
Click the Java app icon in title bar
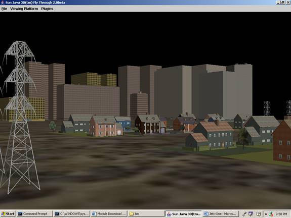3,3
